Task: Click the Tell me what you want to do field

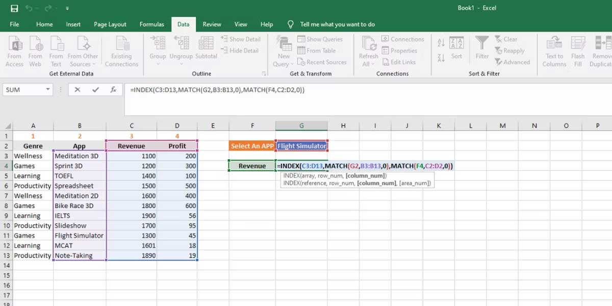Action: (330, 24)
